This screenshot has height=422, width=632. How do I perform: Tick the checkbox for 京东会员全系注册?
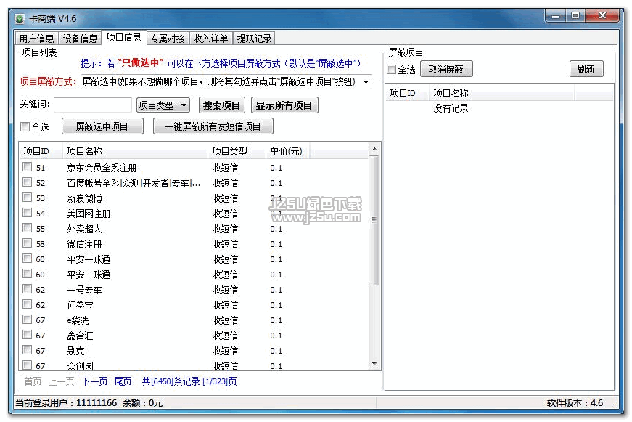27,167
